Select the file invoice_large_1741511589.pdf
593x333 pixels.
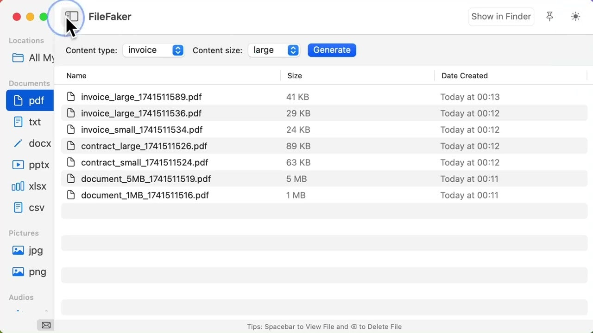141,97
